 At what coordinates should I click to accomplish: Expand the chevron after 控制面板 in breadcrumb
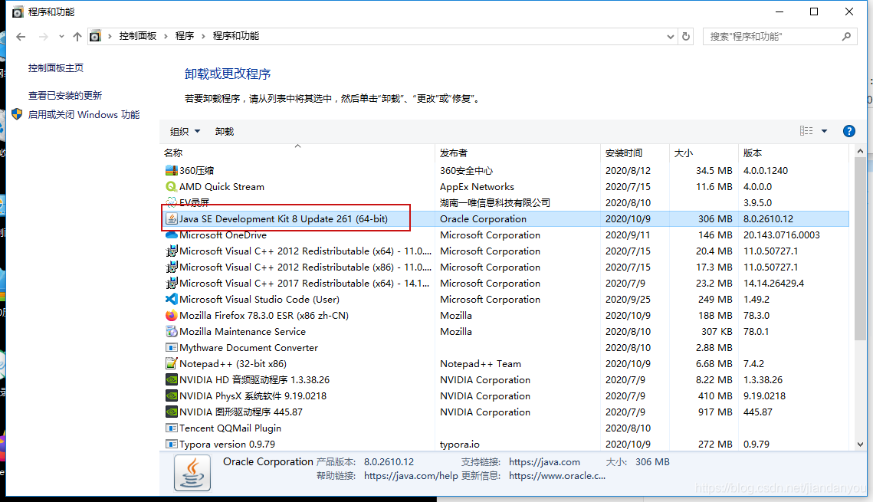click(166, 36)
